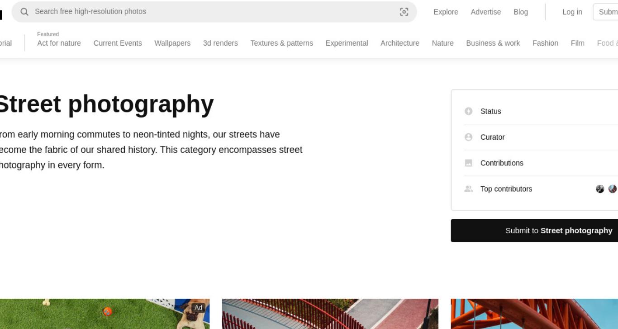
Task: Open the red railing walkway photo
Action: 330,314
